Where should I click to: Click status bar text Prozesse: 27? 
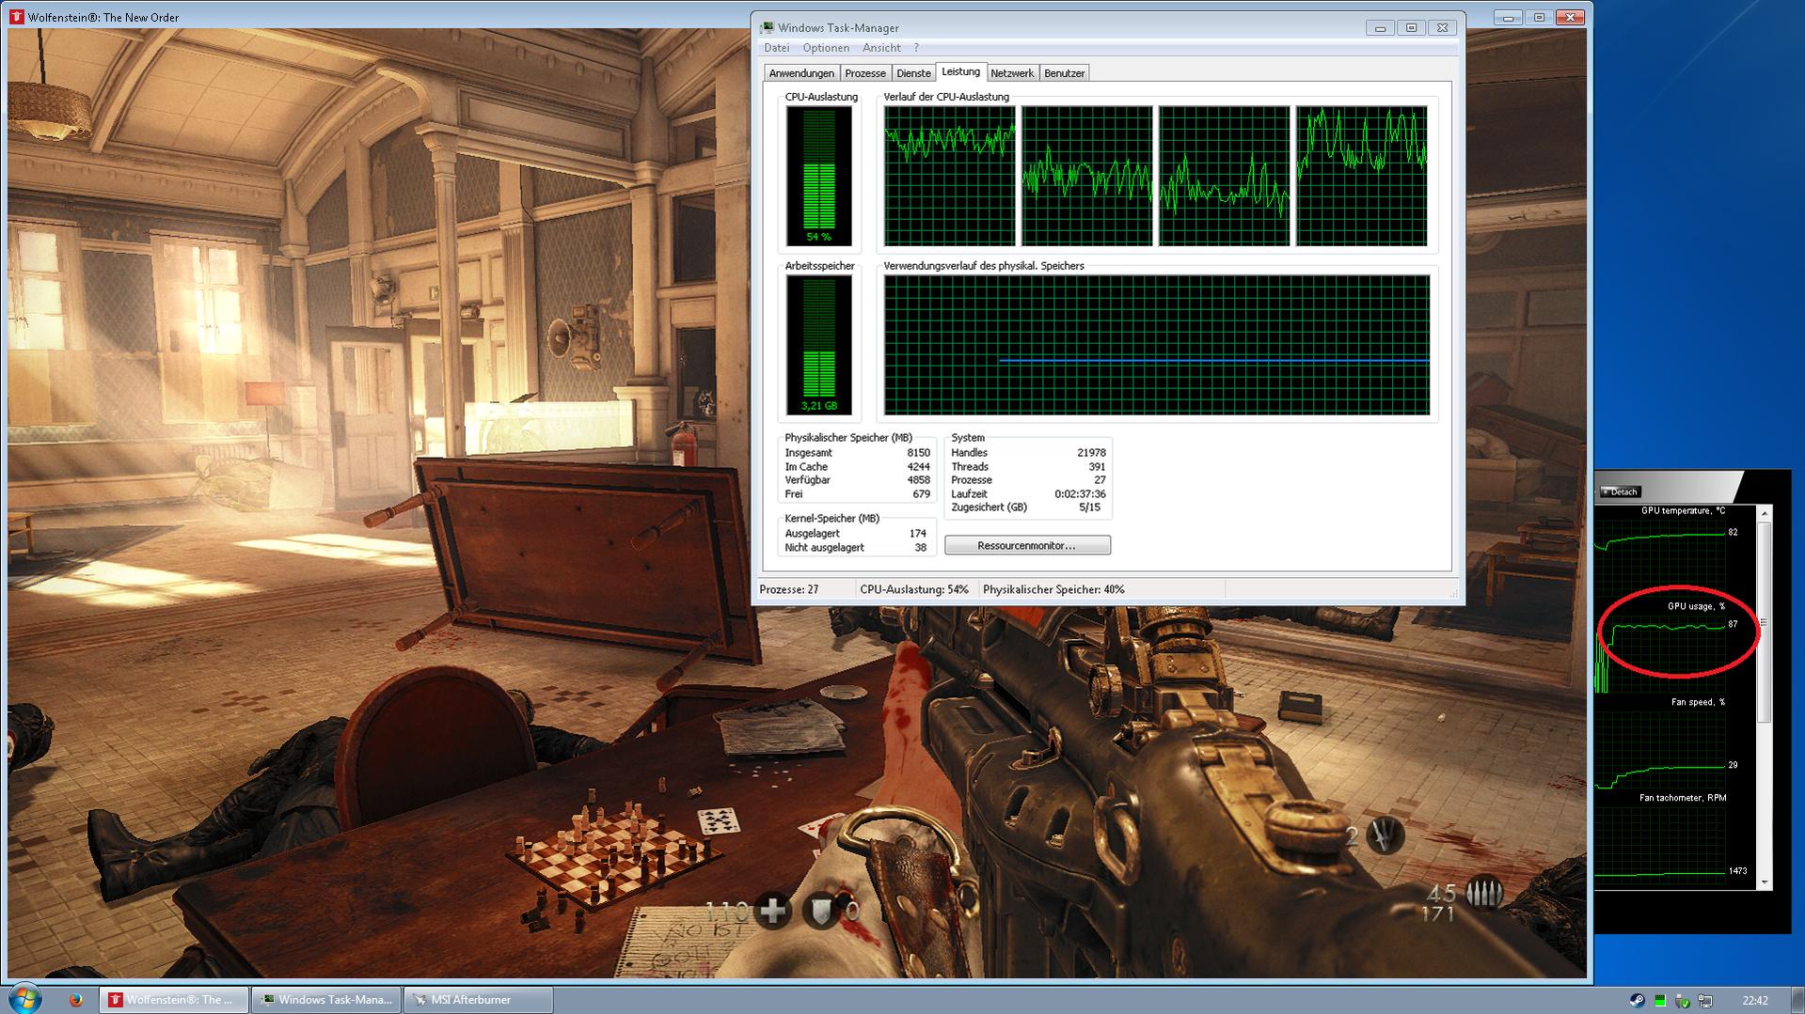pyautogui.click(x=789, y=590)
